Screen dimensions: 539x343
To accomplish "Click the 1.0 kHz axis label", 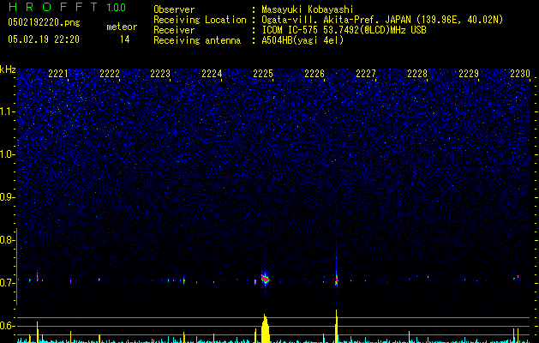I will [8, 153].
